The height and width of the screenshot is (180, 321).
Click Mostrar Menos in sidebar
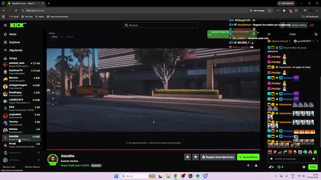[x=32, y=167]
